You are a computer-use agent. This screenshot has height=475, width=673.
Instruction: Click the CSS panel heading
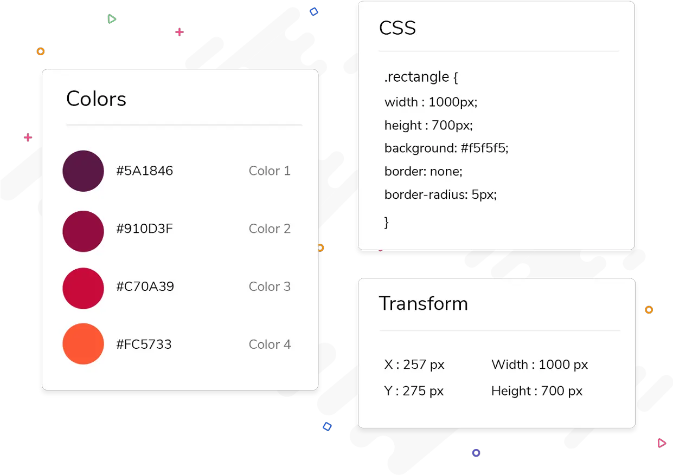coord(398,28)
